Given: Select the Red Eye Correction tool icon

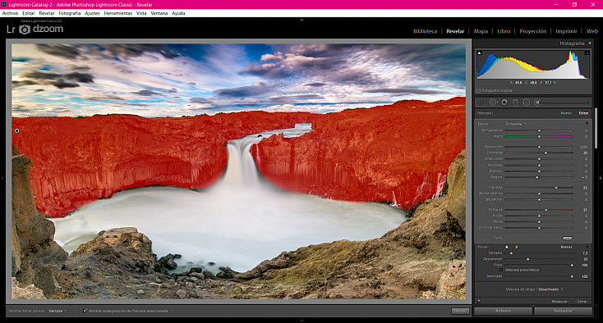Looking at the screenshot, I should [x=504, y=102].
